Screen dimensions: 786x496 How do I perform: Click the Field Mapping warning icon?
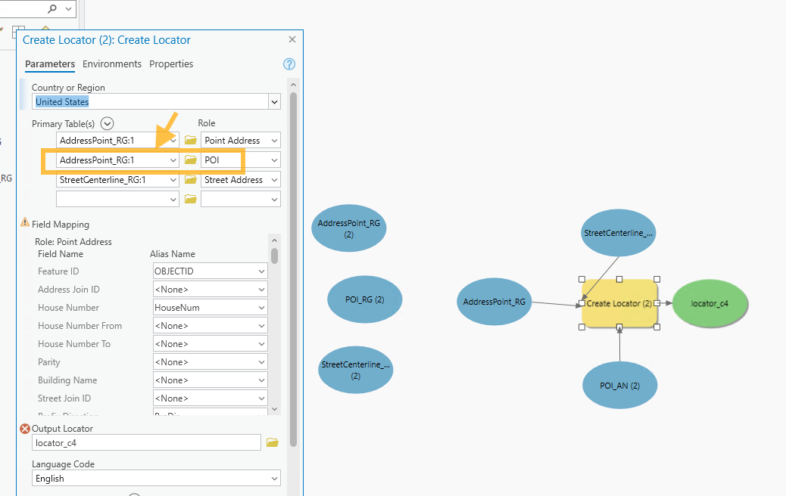tap(25, 224)
